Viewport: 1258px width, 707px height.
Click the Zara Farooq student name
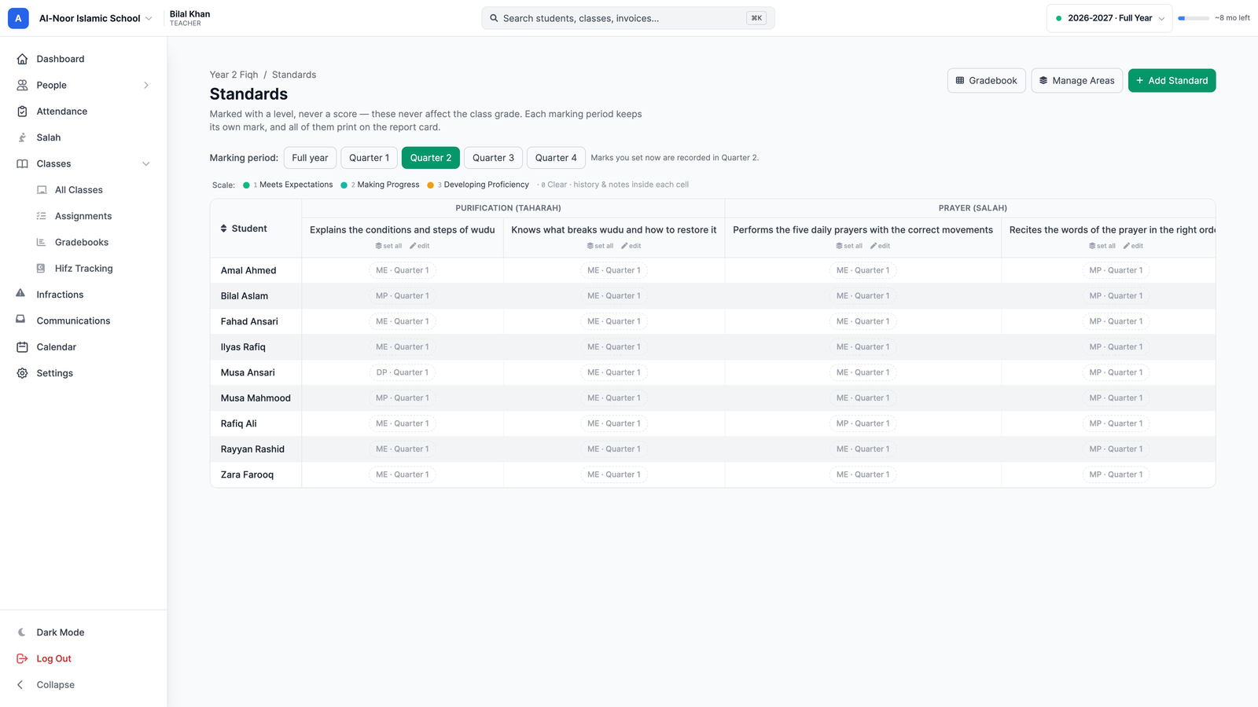[x=247, y=474]
